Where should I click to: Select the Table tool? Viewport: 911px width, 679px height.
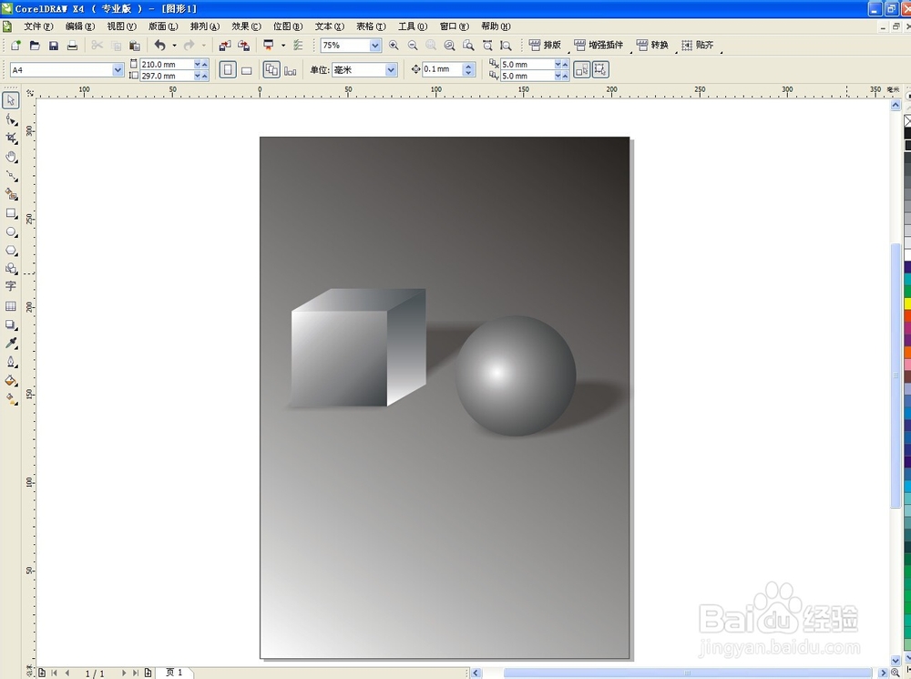11,306
